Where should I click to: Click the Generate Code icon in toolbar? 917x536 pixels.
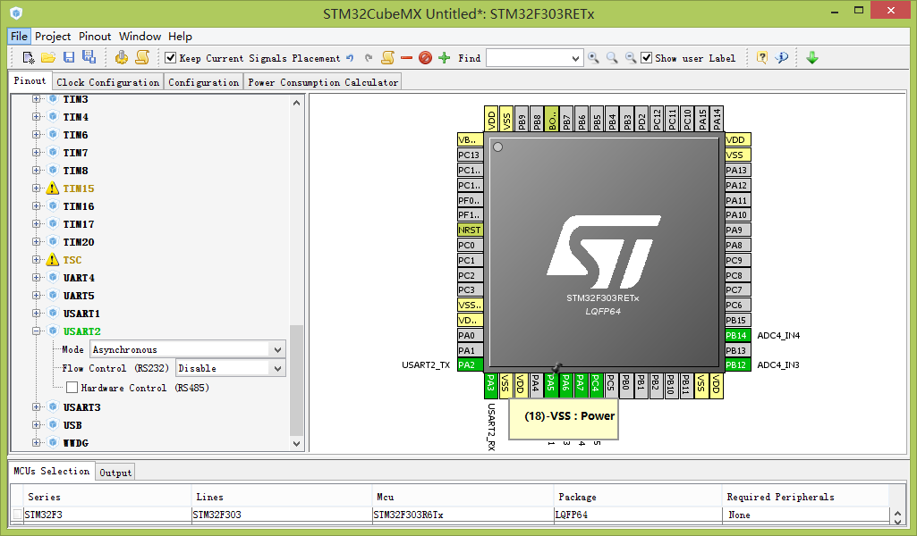[121, 57]
